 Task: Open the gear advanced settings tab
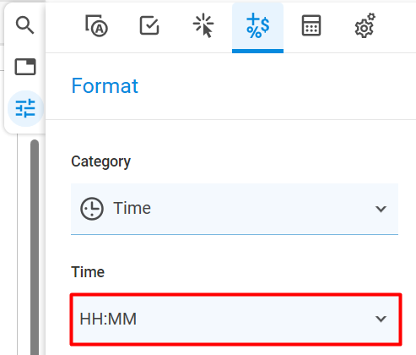365,25
